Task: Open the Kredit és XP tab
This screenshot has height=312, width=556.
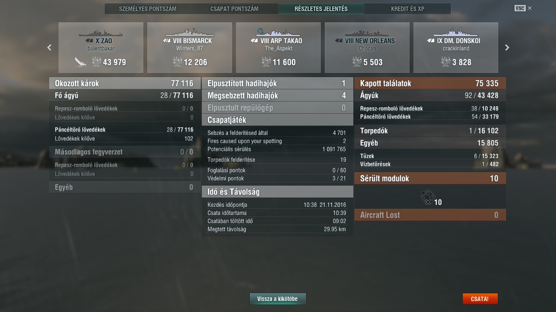Action: 408,9
